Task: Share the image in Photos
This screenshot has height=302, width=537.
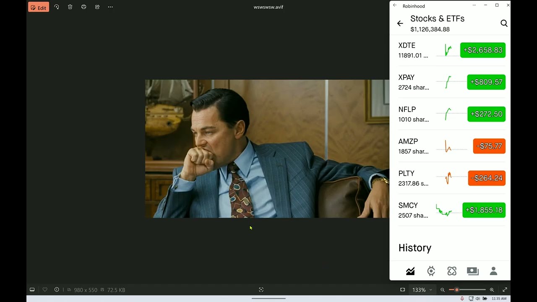Action: coord(97,7)
